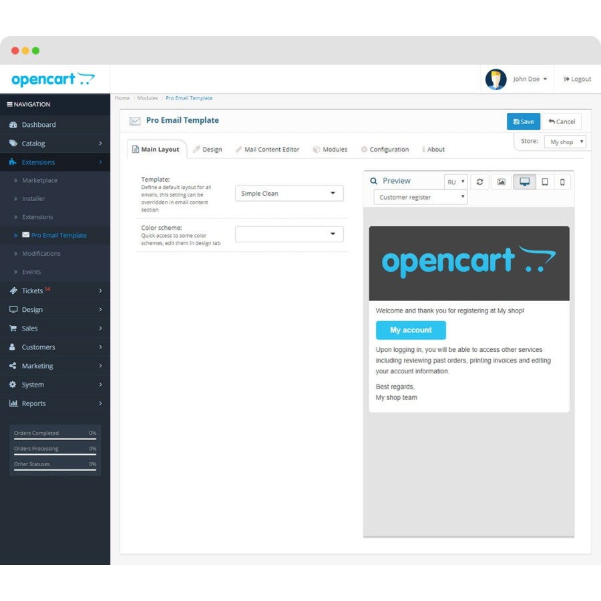Switch preview to tablet view
The image size is (601, 601).
pos(544,182)
